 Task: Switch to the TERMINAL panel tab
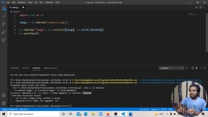[36, 68]
